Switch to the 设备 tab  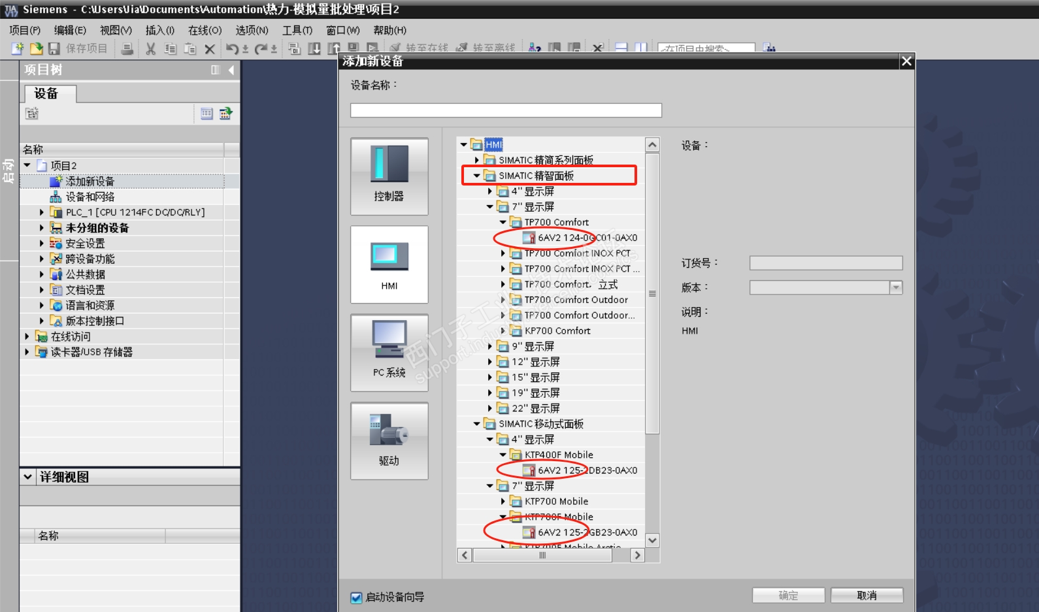(50, 93)
